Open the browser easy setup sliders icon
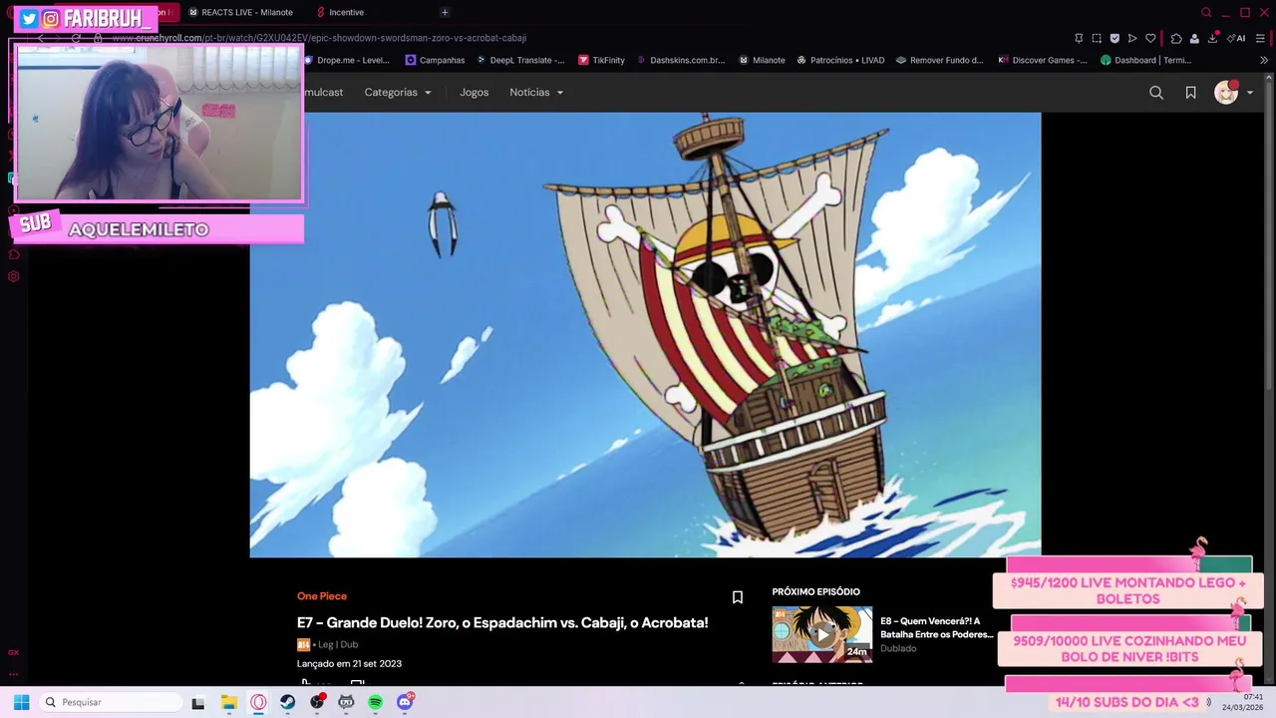The width and height of the screenshot is (1276, 718). (x=1261, y=38)
